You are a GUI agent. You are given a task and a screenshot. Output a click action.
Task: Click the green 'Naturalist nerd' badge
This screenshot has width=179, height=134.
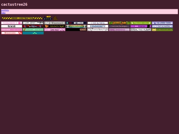tap(141, 23)
